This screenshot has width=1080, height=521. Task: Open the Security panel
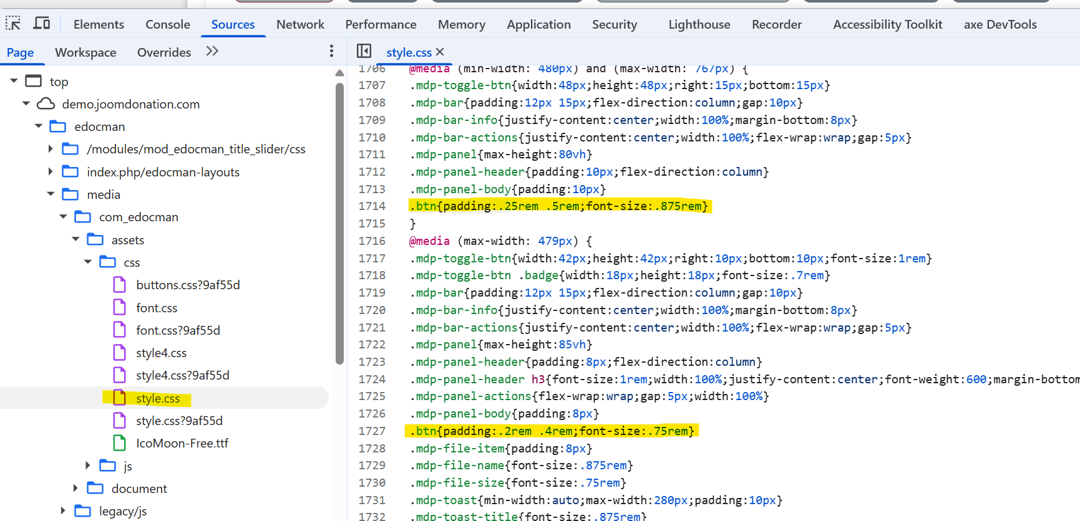pyautogui.click(x=615, y=24)
